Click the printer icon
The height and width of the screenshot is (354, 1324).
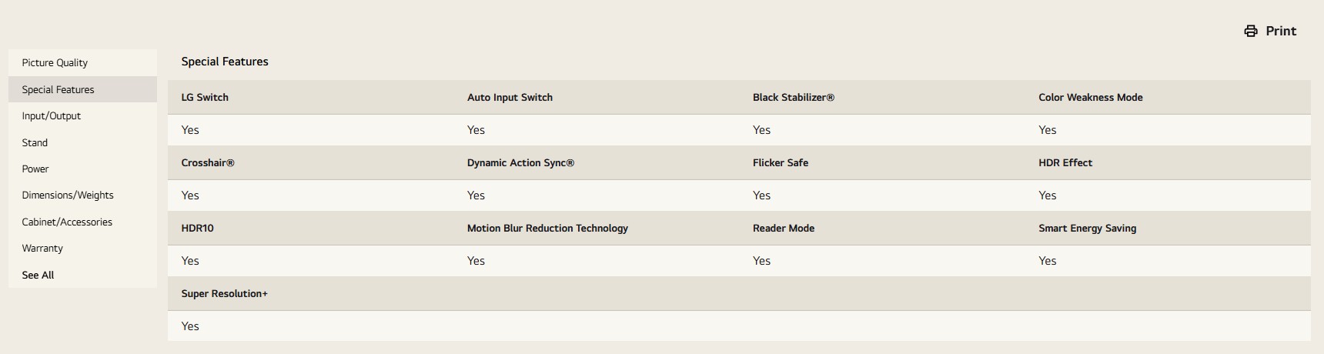pyautogui.click(x=1251, y=31)
